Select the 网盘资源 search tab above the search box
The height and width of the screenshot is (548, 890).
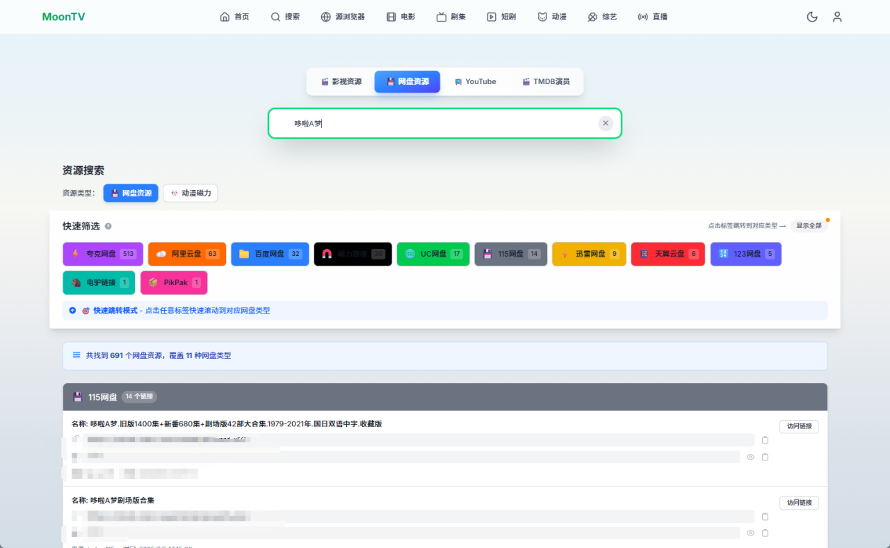tap(407, 81)
